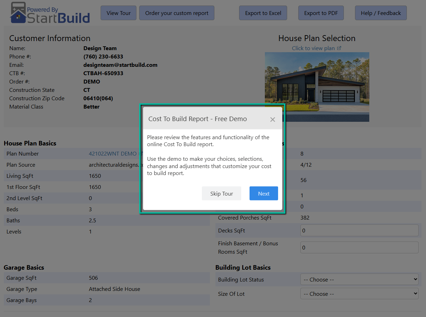The image size is (426, 317).
Task: Export the report to Excel
Action: pos(263,13)
